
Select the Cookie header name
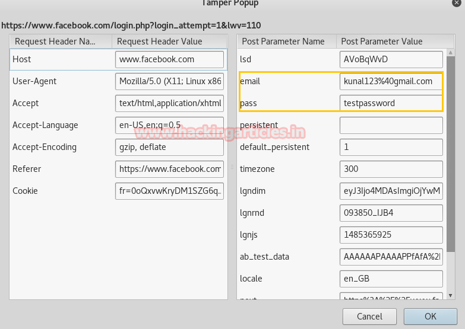click(x=25, y=191)
